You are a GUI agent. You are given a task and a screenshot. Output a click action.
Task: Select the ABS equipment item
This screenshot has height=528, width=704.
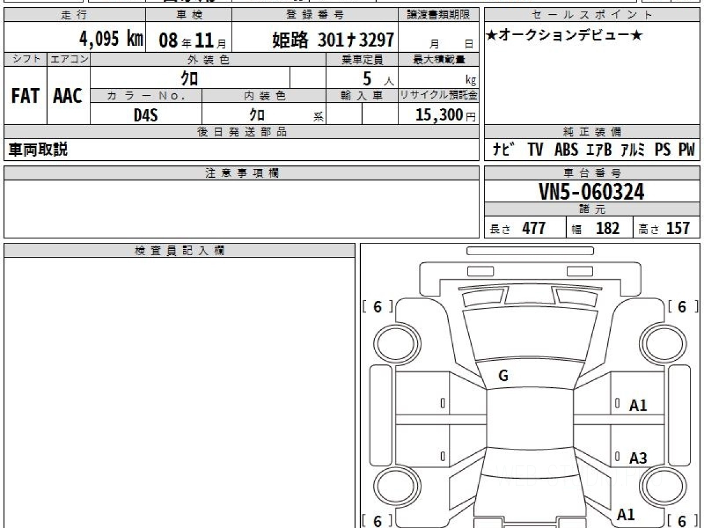tap(566, 150)
